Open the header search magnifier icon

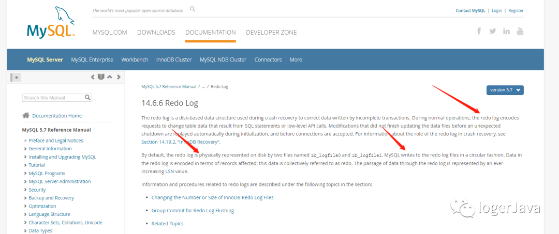pos(193,9)
